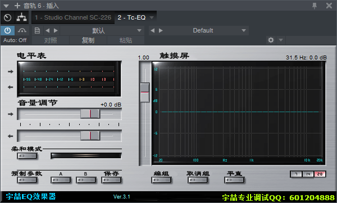Click the 编组 group button

(x=161, y=180)
